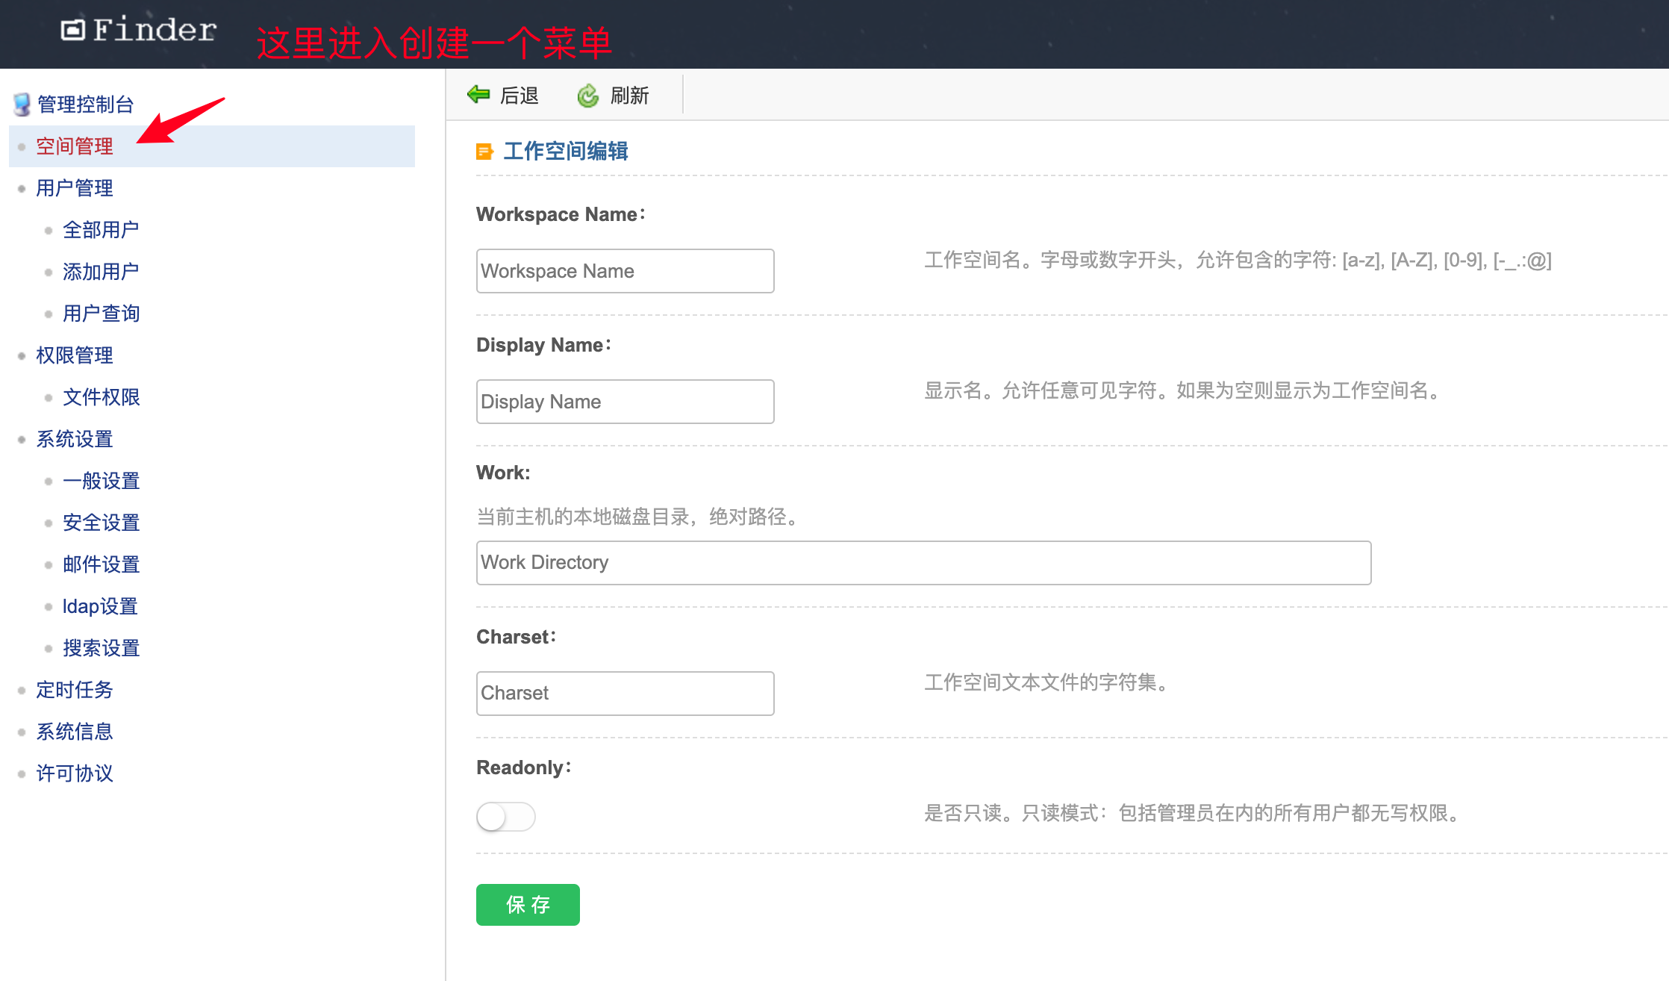The height and width of the screenshot is (981, 1669).
Task: Click the orange workspace edit heading icon
Action: (x=484, y=152)
